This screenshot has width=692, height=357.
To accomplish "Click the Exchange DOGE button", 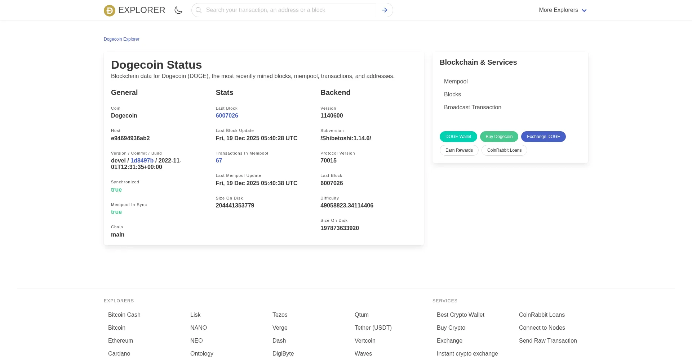I will tap(543, 137).
